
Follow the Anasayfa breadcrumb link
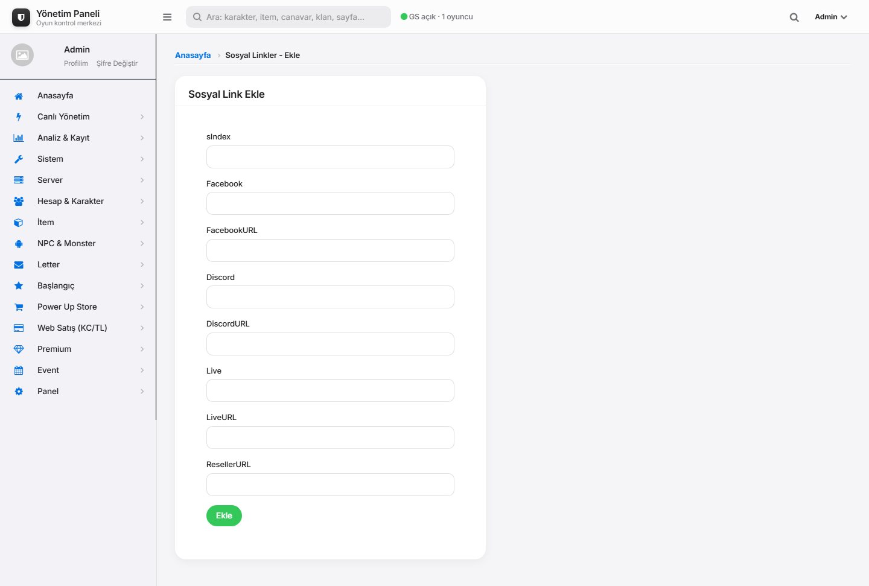tap(193, 55)
